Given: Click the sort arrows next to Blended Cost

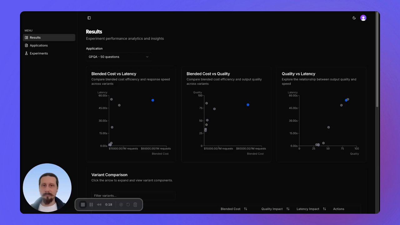Looking at the screenshot, I should 246,209.
